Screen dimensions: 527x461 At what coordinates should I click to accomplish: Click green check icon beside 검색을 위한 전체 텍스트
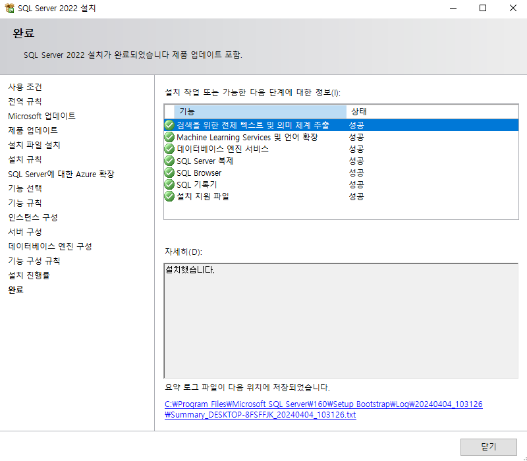[x=169, y=125]
